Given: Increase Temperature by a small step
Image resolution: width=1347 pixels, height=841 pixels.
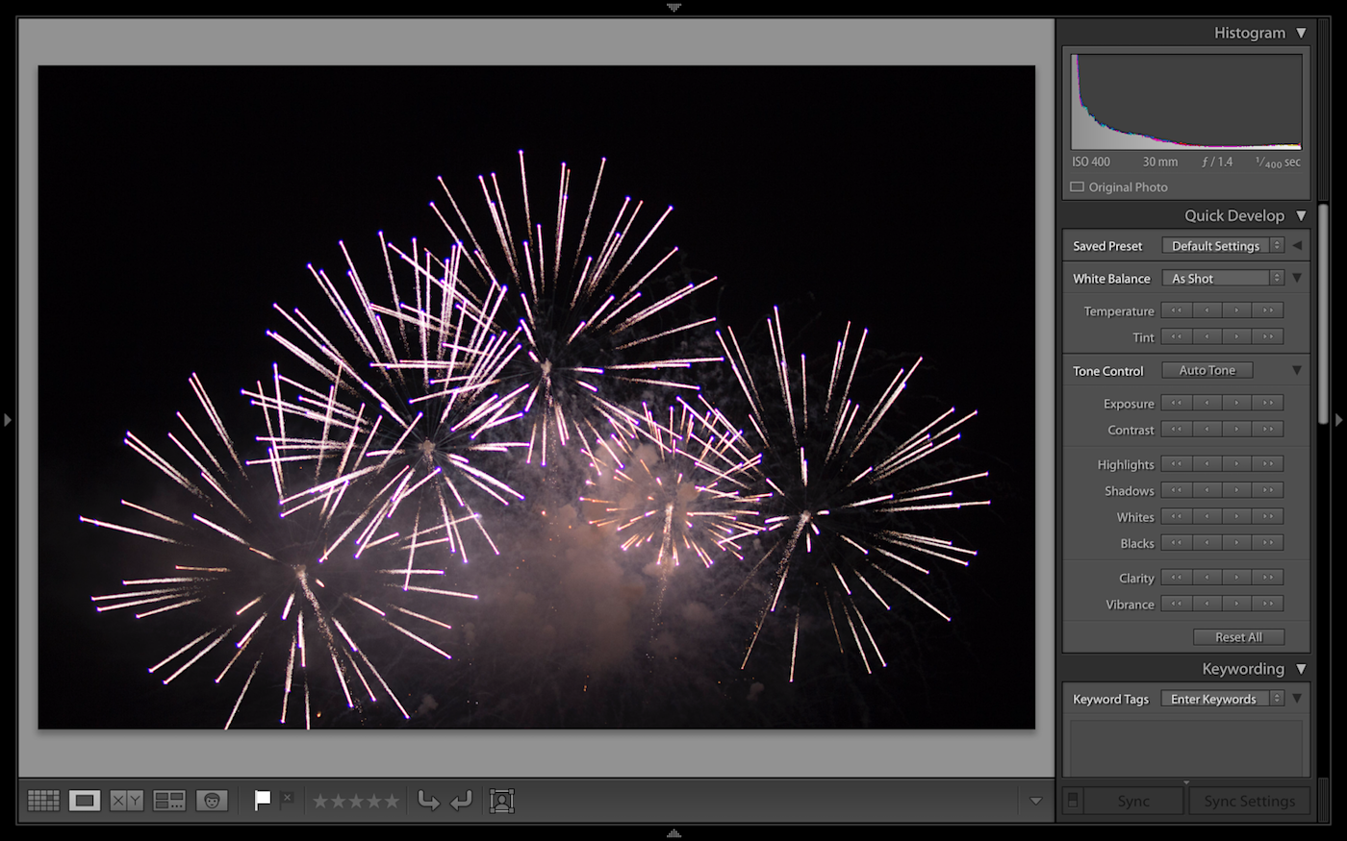Looking at the screenshot, I should click(1237, 310).
